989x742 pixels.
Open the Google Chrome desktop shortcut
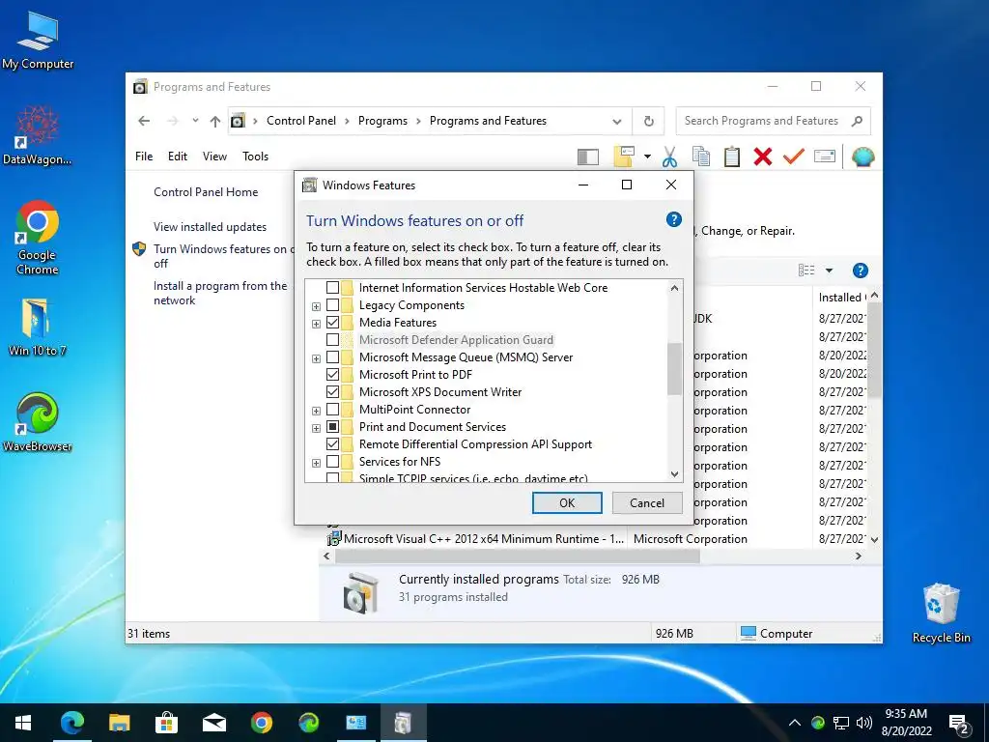point(38,238)
